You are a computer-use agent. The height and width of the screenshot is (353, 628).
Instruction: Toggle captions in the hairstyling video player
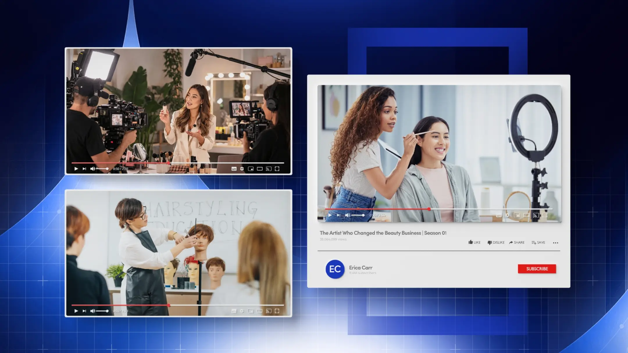234,311
